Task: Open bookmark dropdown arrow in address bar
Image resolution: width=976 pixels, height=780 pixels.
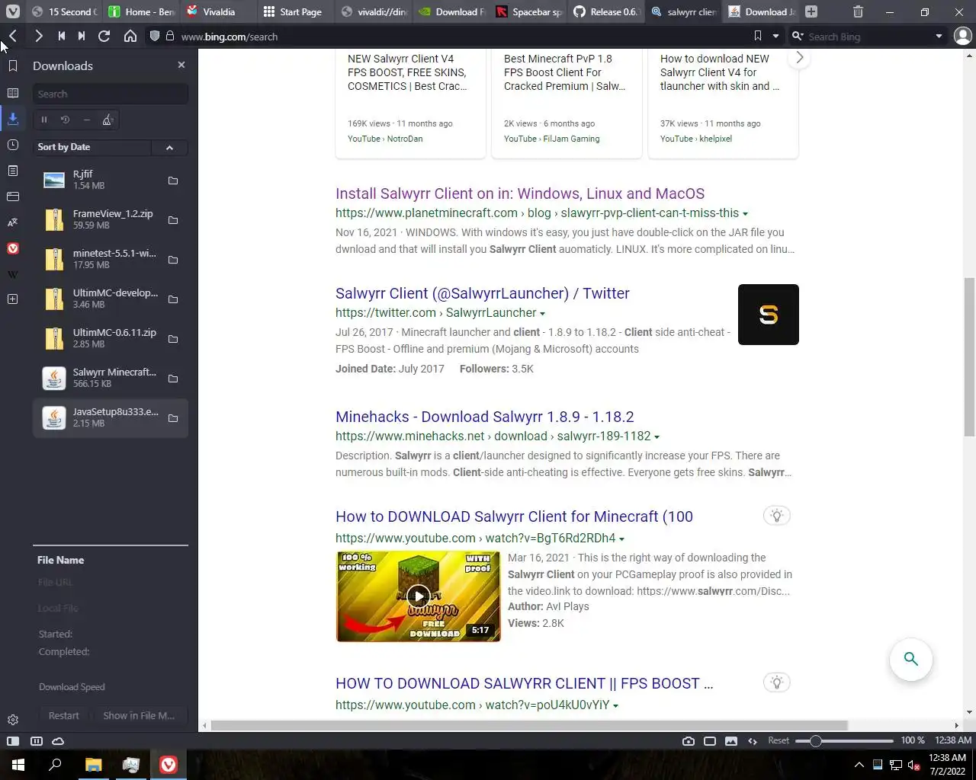Action: click(775, 36)
